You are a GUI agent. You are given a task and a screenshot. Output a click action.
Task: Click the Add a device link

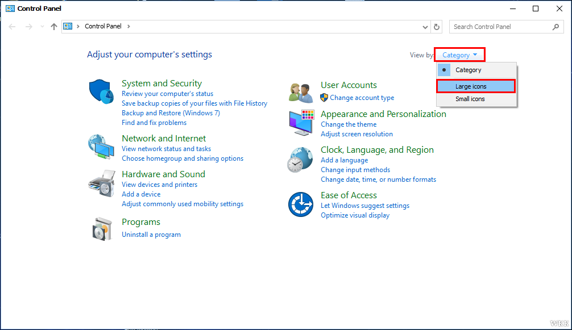[x=141, y=194]
